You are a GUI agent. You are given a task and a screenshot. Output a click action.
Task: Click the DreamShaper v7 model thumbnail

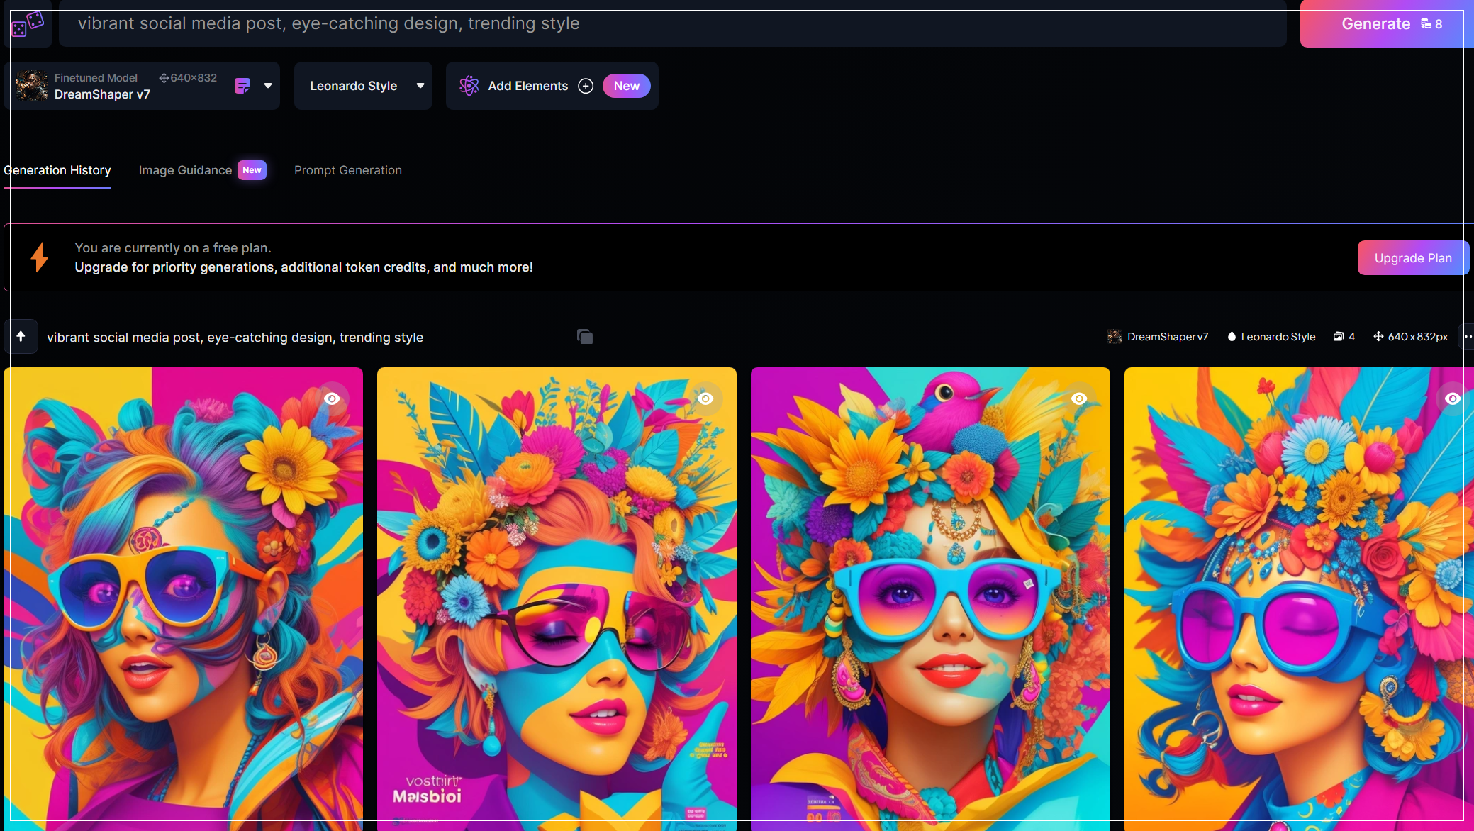coord(32,86)
